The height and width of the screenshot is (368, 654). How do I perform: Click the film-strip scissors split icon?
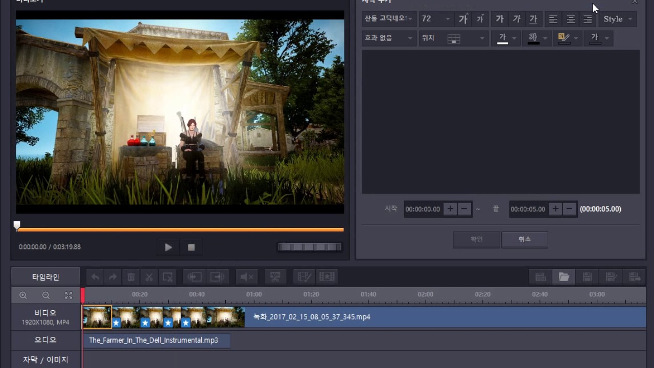(x=275, y=277)
